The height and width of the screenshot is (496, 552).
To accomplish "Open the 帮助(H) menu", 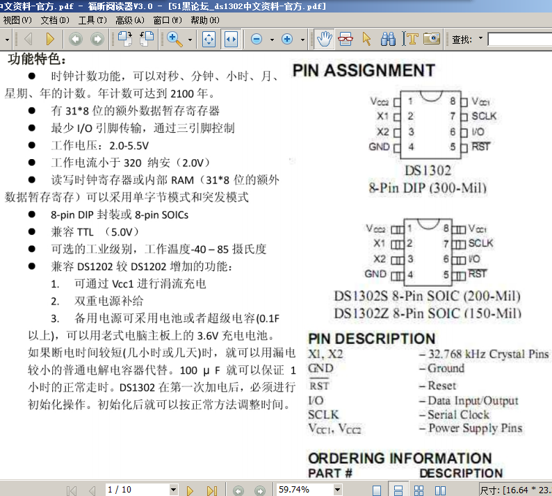I will tap(205, 20).
